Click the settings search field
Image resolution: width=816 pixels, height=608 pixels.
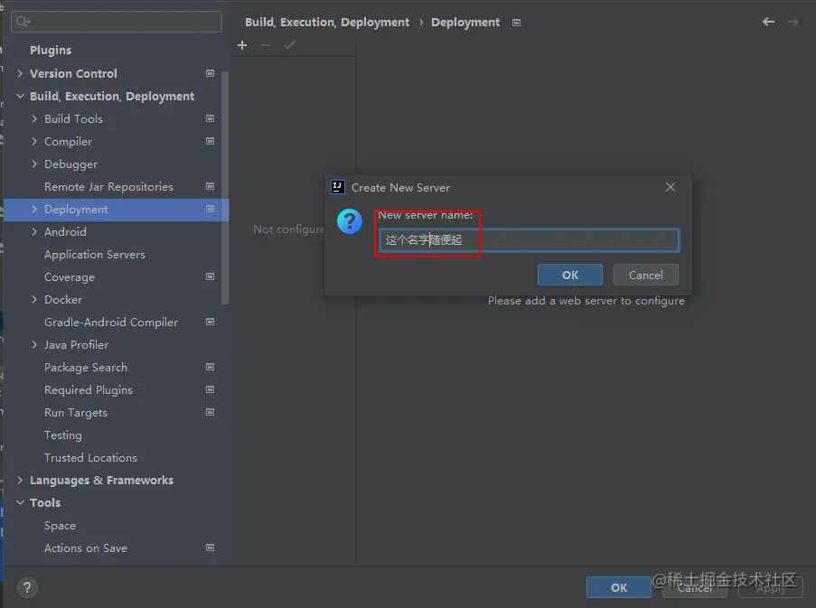(x=117, y=22)
